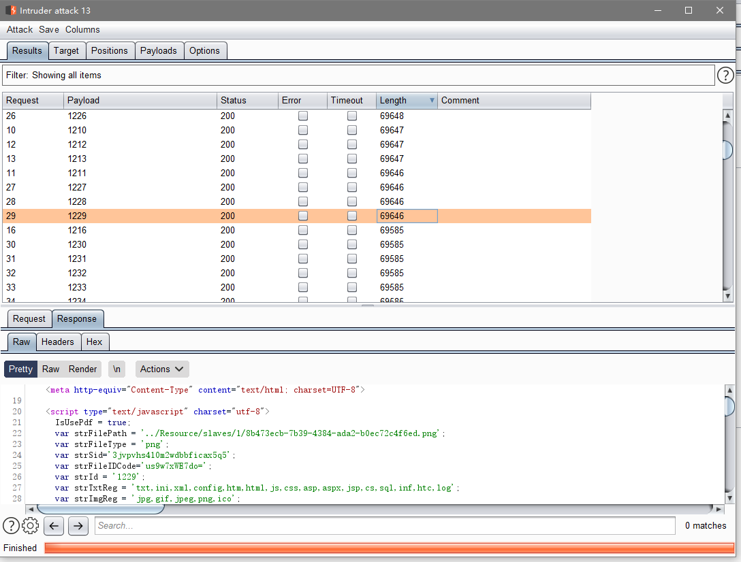Open the Columns menu
This screenshot has width=741, height=562.
point(82,29)
